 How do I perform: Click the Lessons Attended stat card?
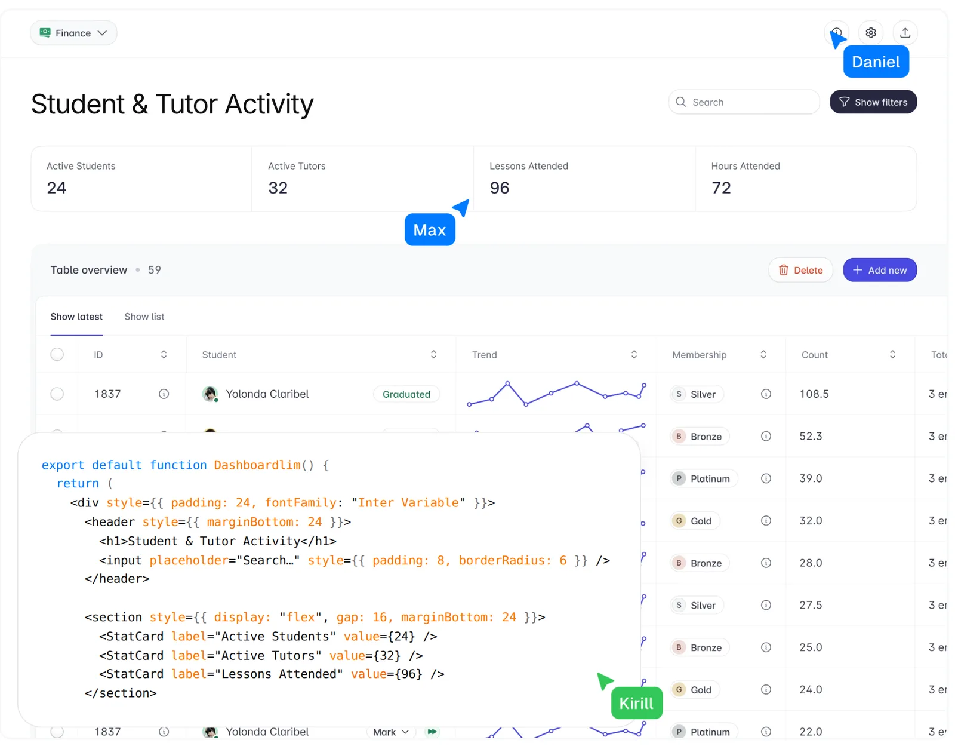(x=584, y=179)
